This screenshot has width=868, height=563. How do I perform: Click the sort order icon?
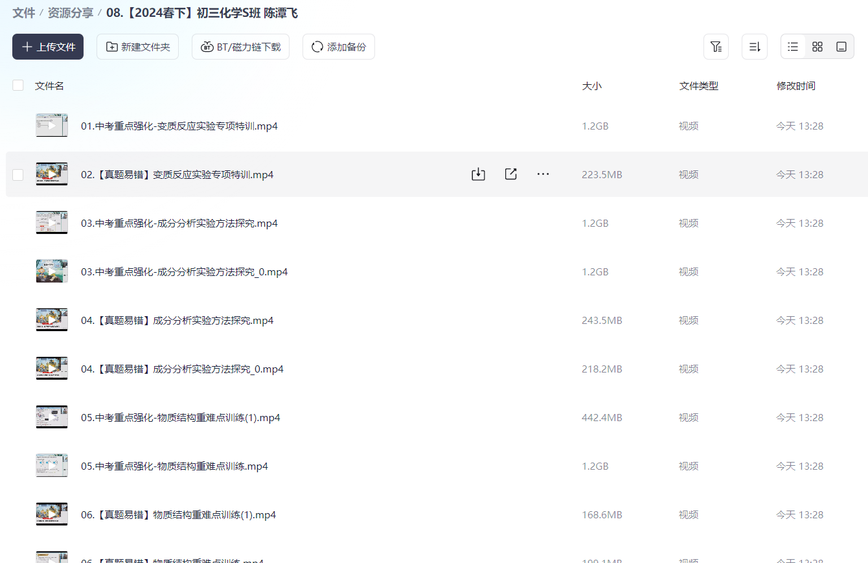click(754, 46)
